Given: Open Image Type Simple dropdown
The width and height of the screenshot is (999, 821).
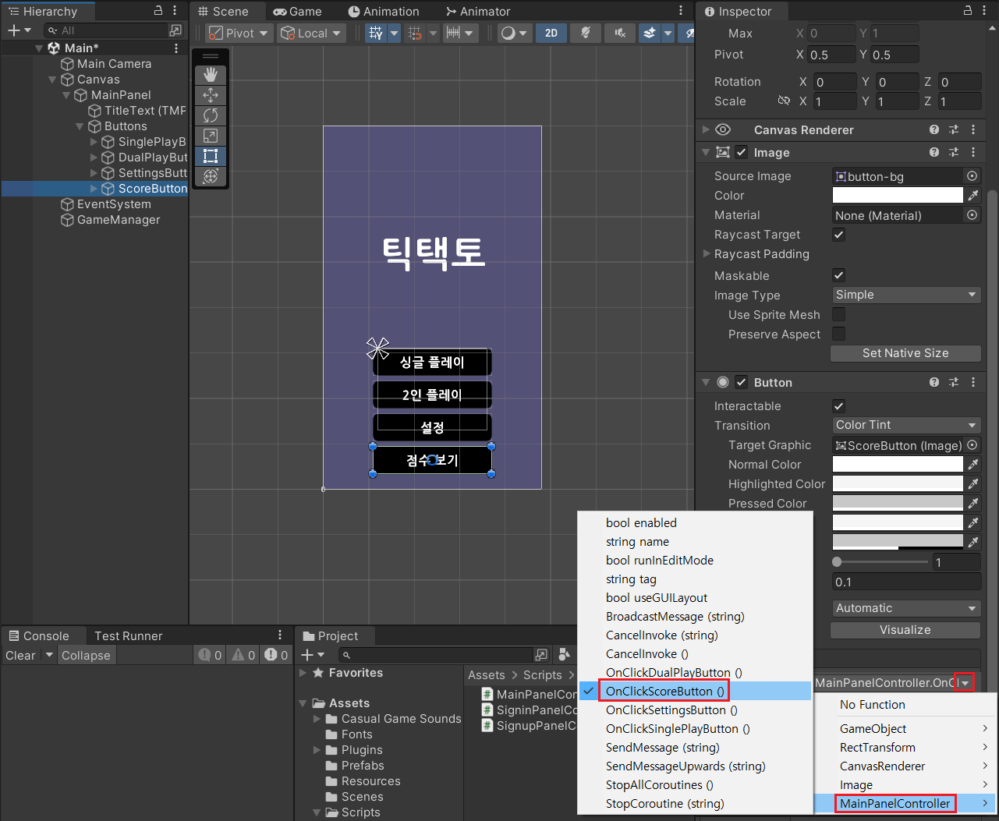Looking at the screenshot, I should [x=906, y=295].
